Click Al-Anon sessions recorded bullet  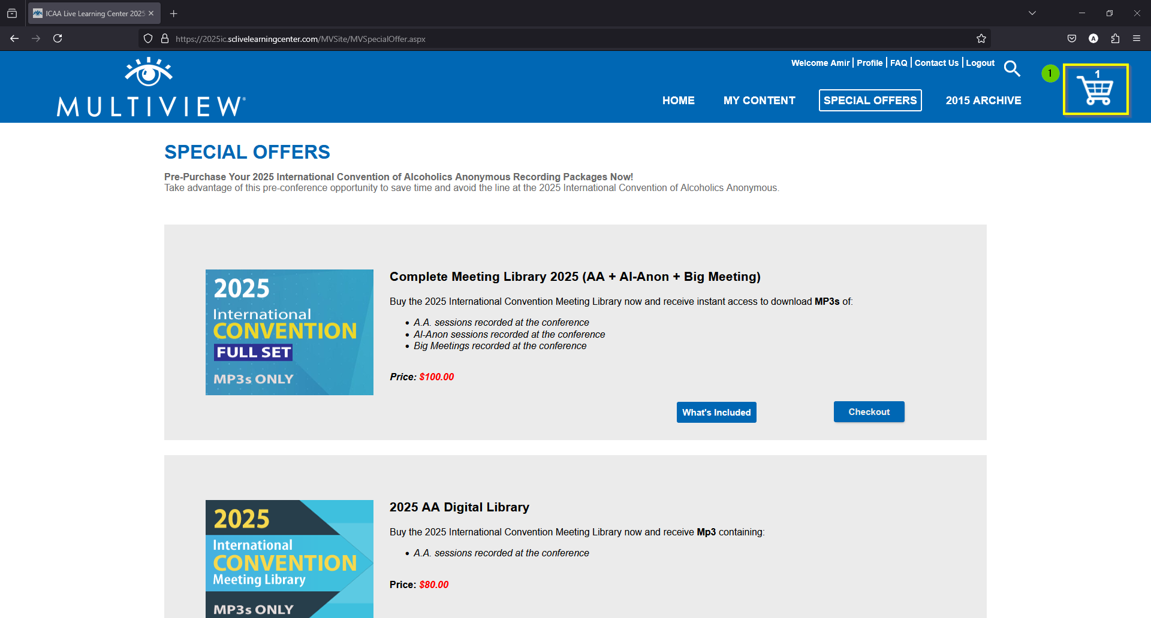point(509,334)
